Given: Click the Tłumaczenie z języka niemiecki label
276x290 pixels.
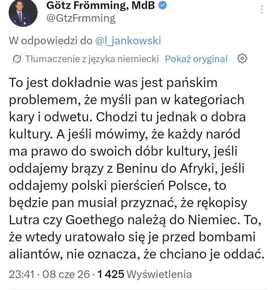Looking at the screenshot, I should pyautogui.click(x=92, y=59).
